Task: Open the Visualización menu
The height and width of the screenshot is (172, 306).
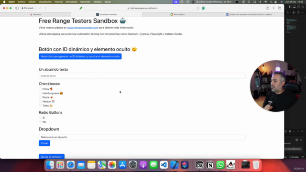Action: [x=45, y=2]
